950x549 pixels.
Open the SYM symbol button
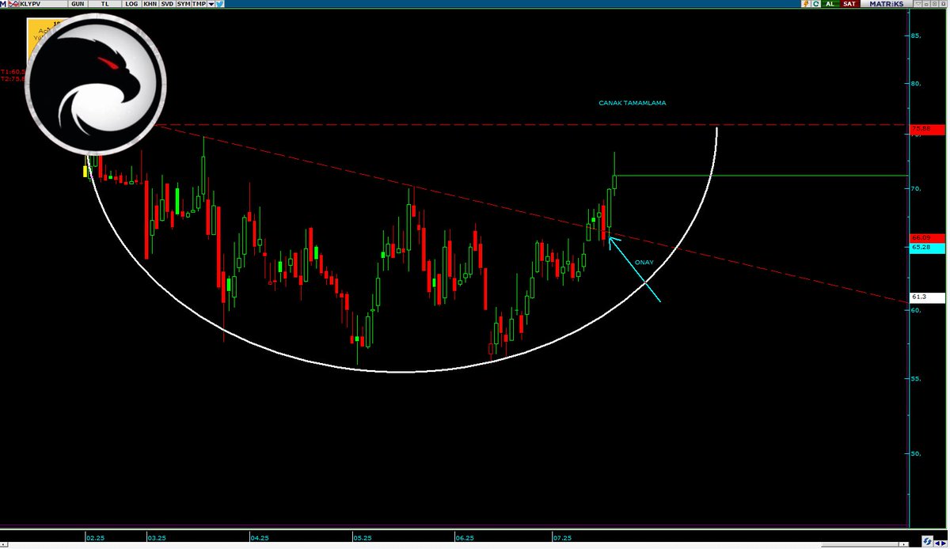(184, 4)
